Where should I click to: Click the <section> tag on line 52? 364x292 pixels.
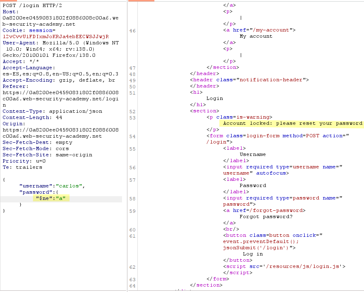205,111
